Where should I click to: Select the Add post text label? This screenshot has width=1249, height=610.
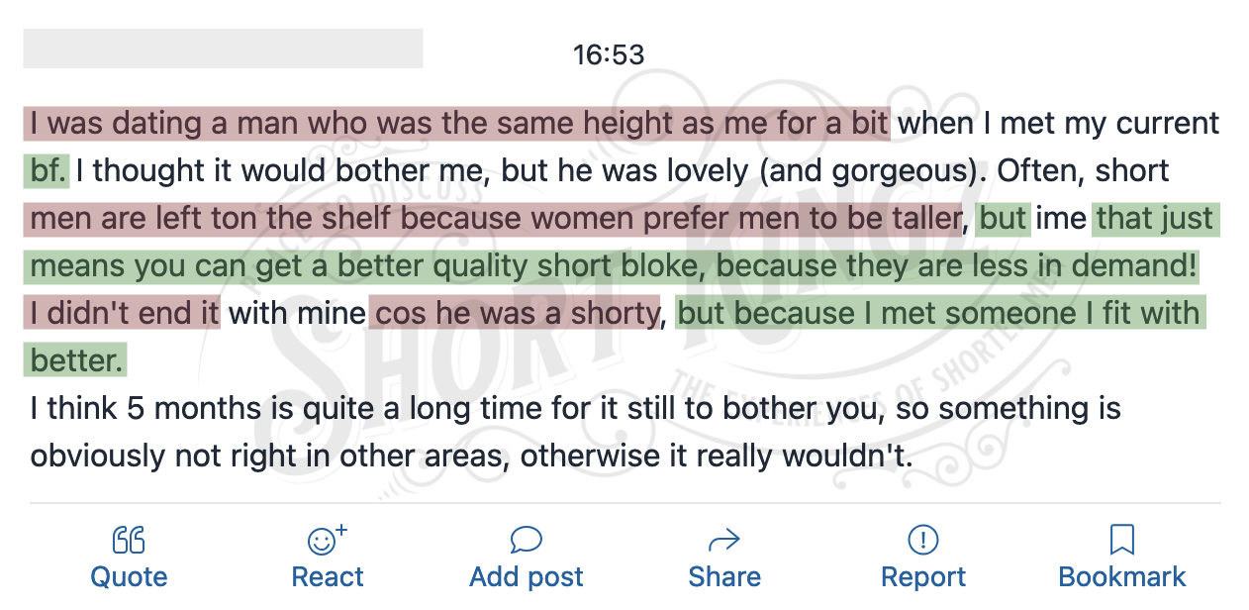click(x=527, y=577)
